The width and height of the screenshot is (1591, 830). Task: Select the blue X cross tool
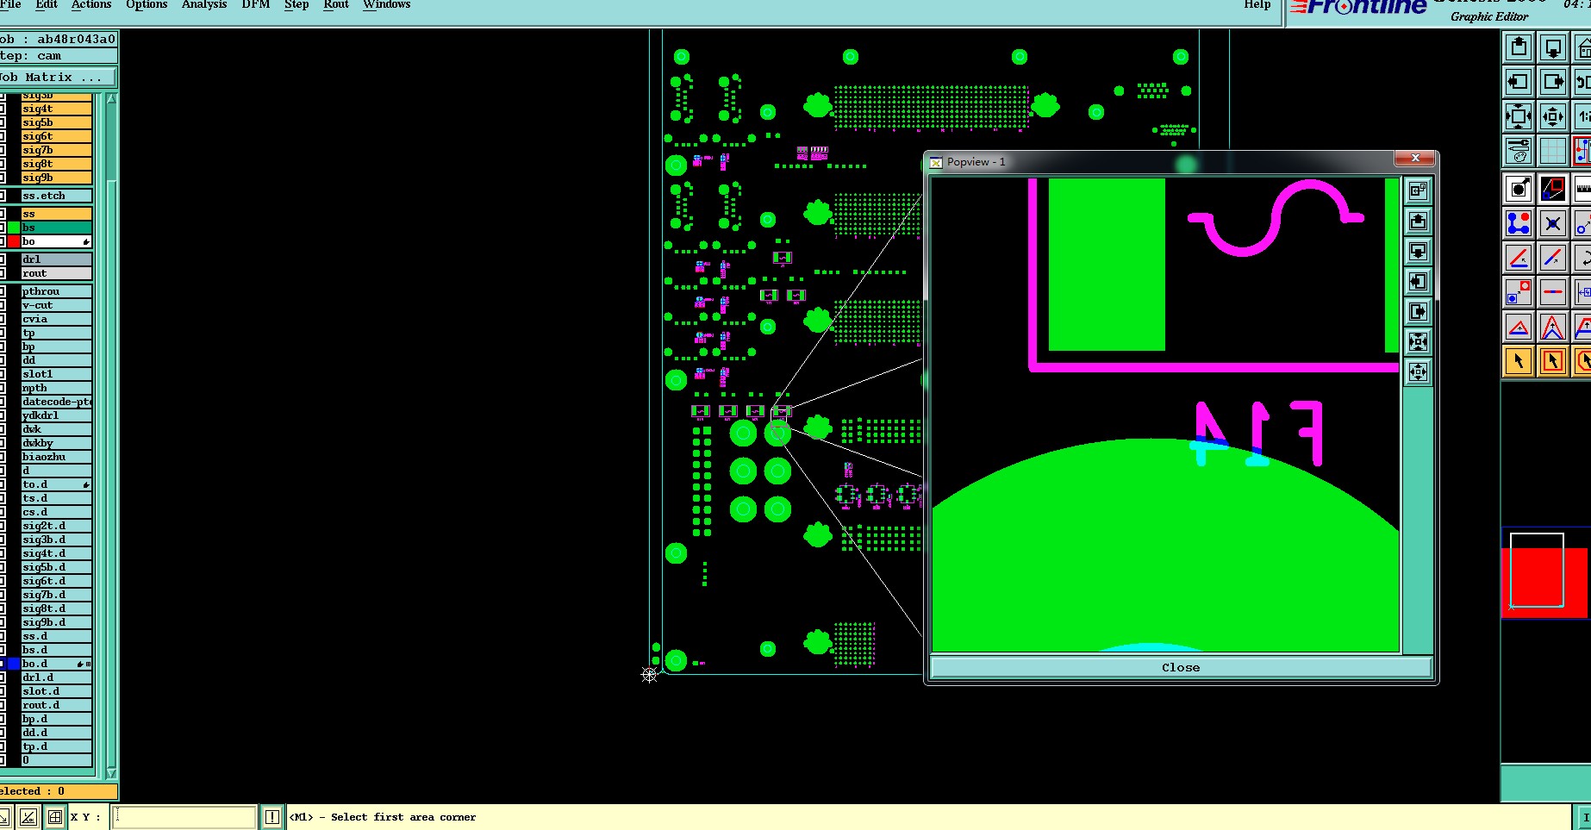(1553, 222)
